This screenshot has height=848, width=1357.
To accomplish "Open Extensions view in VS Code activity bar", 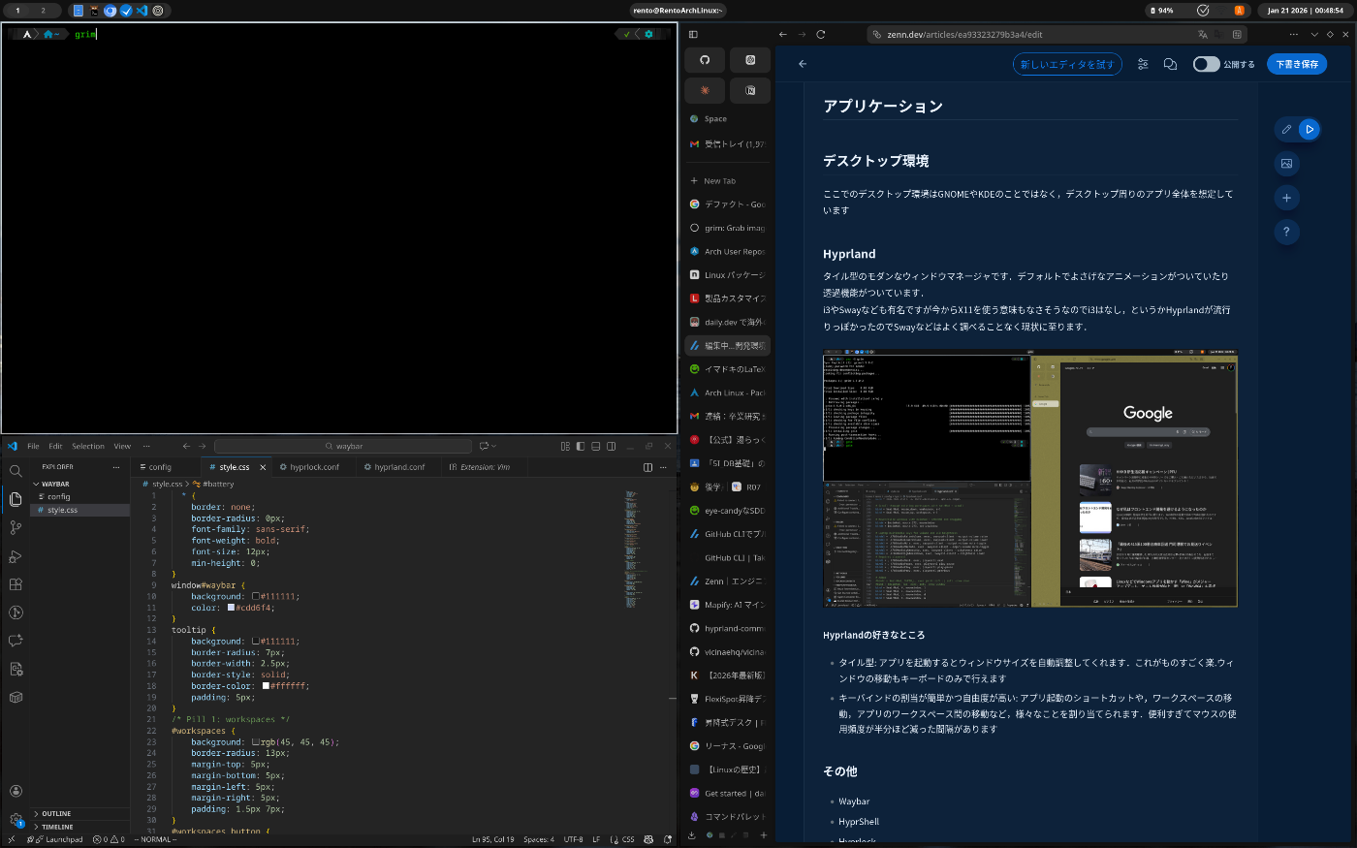I will pyautogui.click(x=16, y=584).
